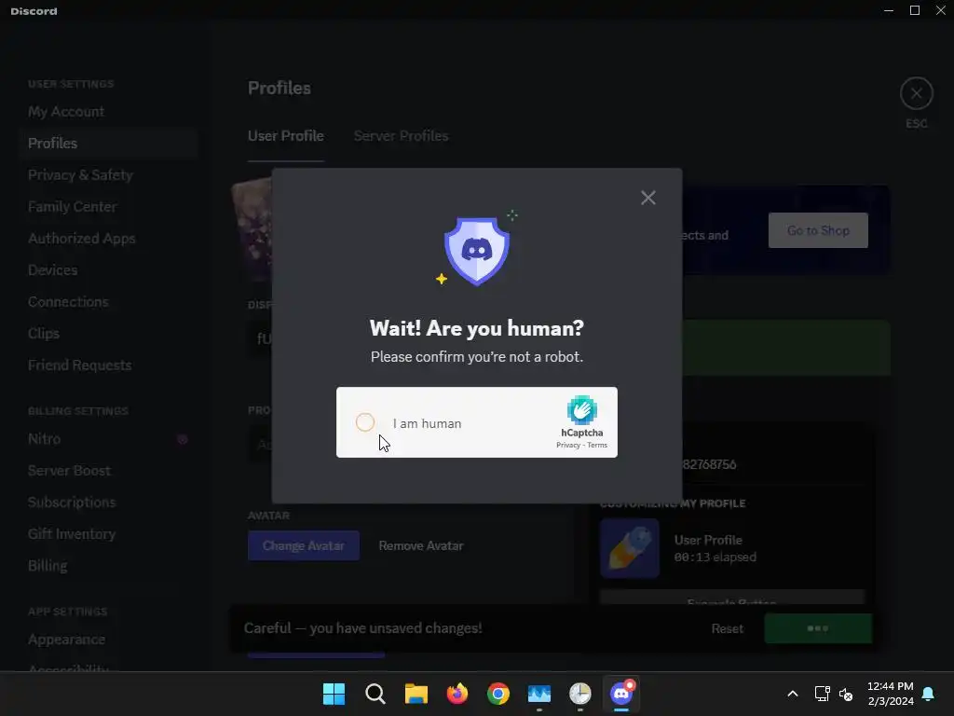Click the Go to Shop button

pyautogui.click(x=818, y=230)
